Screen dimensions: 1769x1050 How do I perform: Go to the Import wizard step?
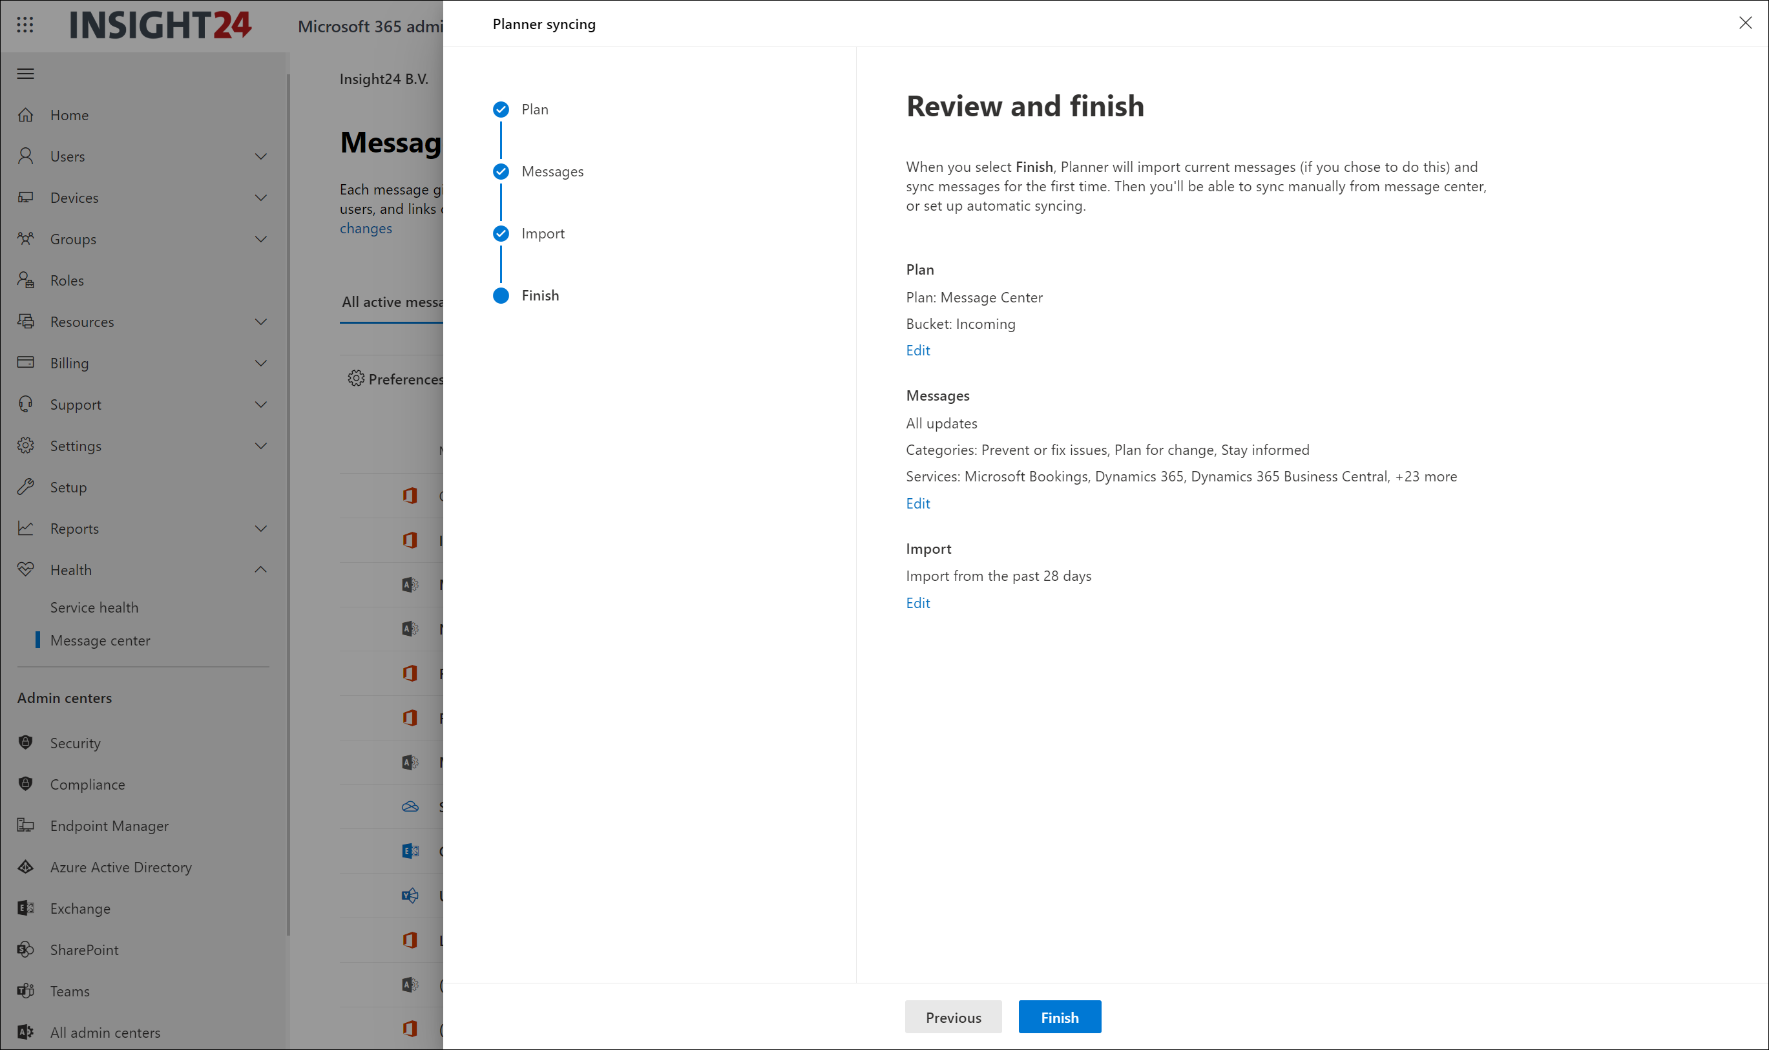click(x=529, y=233)
